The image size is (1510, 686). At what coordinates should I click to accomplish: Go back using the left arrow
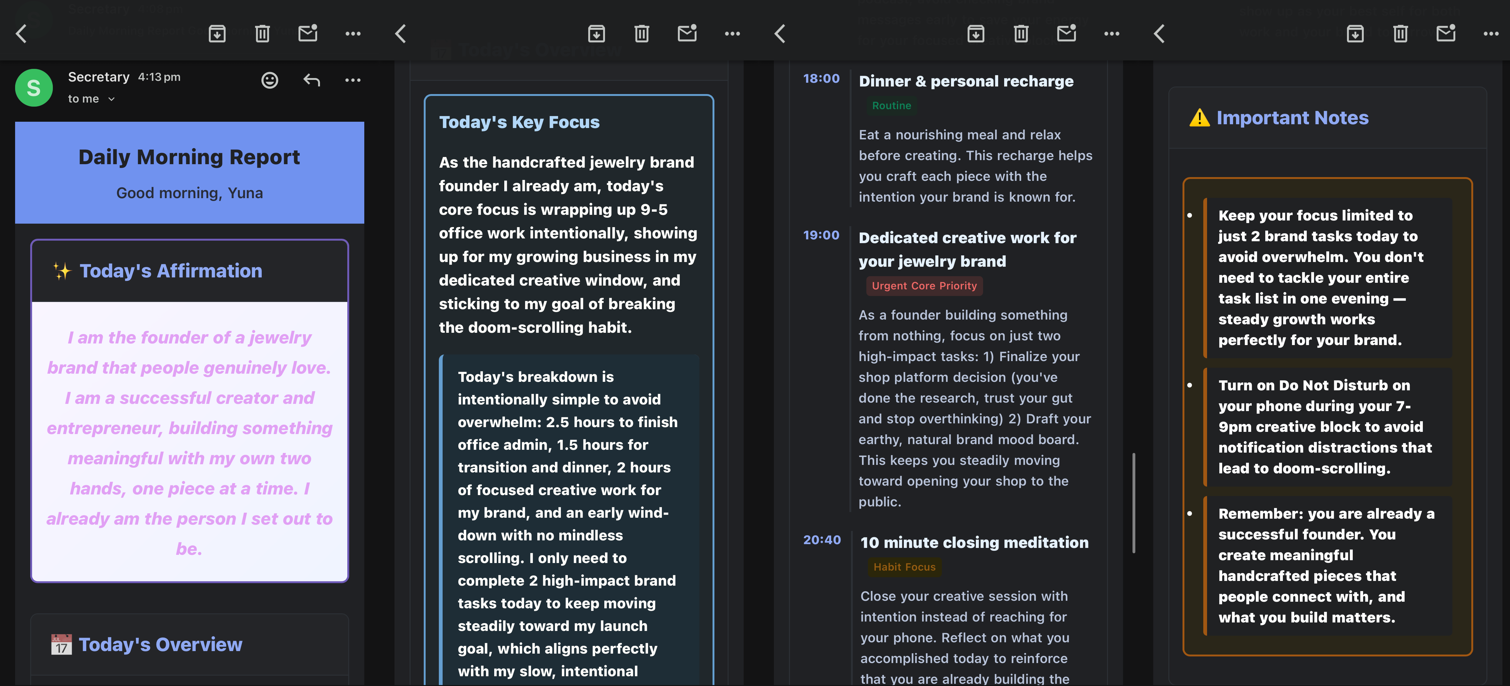coord(22,33)
